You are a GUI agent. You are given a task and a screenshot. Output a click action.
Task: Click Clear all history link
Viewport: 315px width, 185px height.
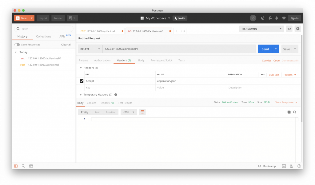tap(66, 45)
